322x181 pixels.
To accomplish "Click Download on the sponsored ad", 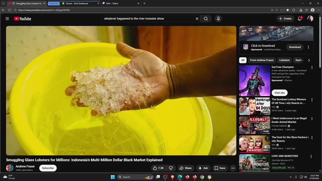I will pyautogui.click(x=295, y=47).
